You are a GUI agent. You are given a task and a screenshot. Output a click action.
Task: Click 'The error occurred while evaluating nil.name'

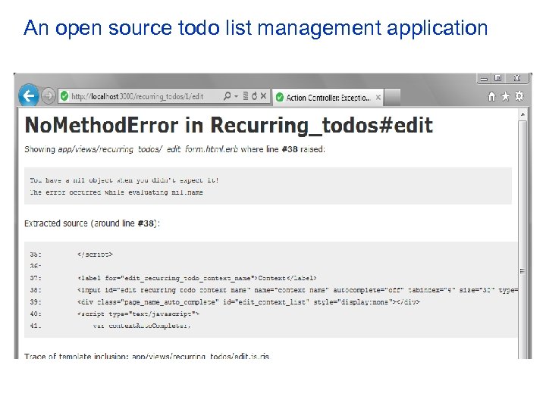click(x=116, y=192)
